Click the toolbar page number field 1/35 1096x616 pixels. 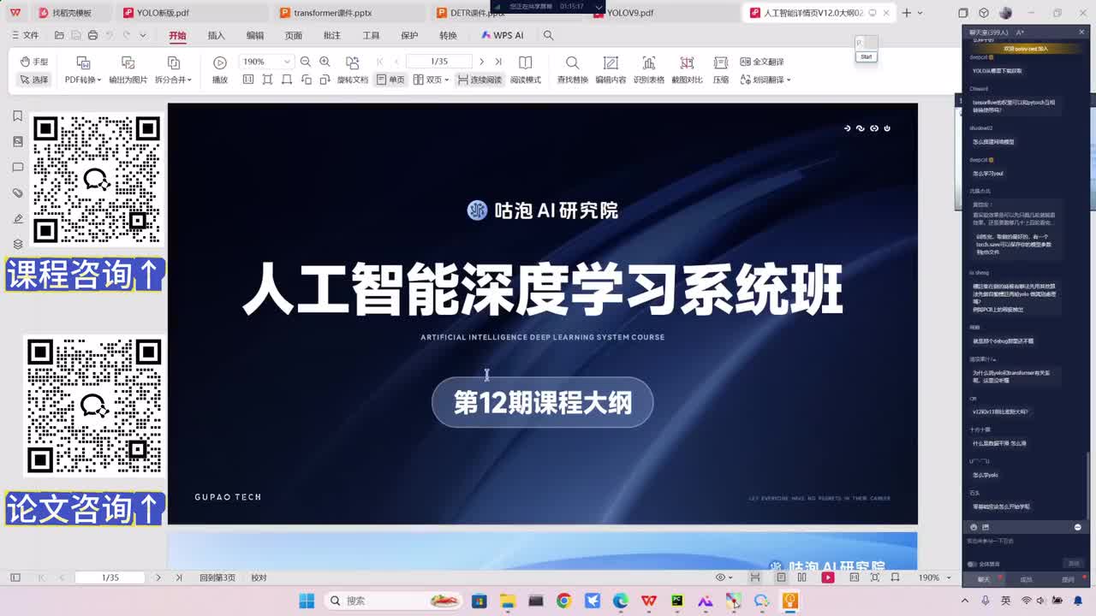click(x=439, y=62)
